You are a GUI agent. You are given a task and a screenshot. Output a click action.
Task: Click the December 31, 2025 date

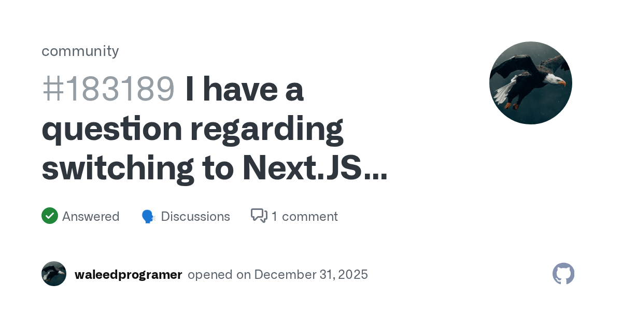[311, 274]
